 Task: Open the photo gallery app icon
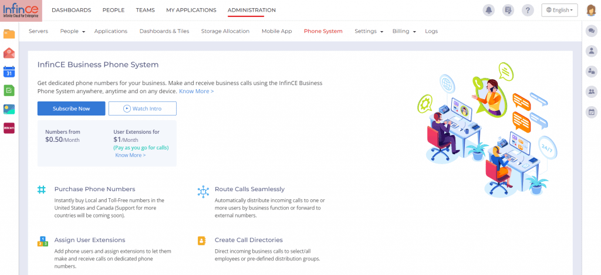click(9, 109)
